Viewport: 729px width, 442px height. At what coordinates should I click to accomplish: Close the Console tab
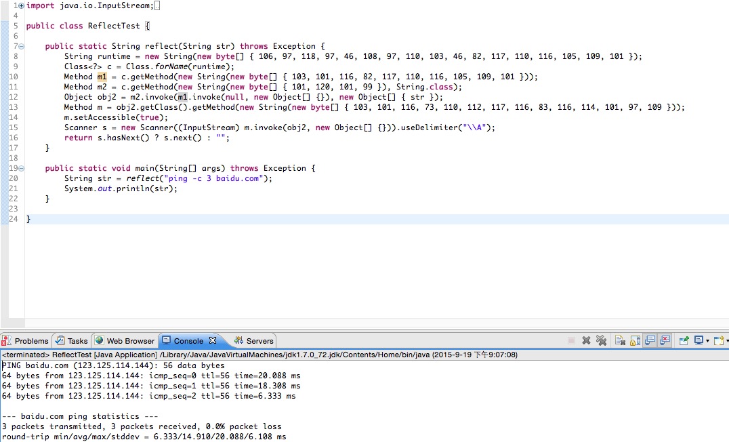(x=213, y=340)
